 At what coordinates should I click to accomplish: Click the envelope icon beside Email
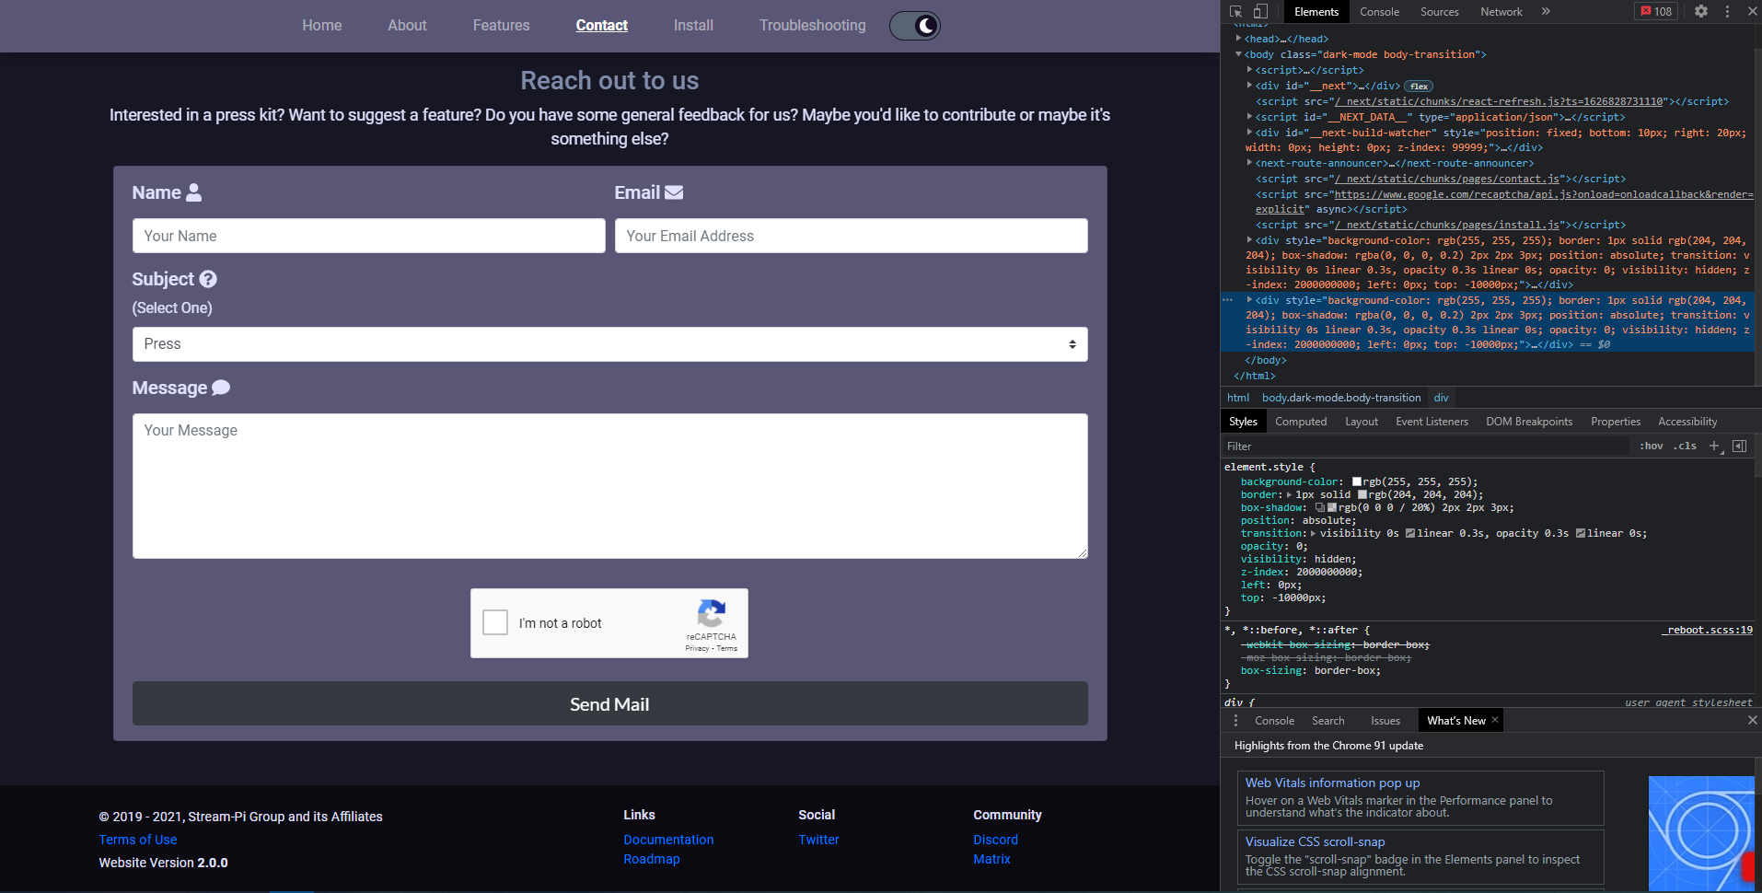[674, 192]
